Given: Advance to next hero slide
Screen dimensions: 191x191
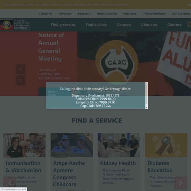Looking at the screenshot, I should pos(21,80).
